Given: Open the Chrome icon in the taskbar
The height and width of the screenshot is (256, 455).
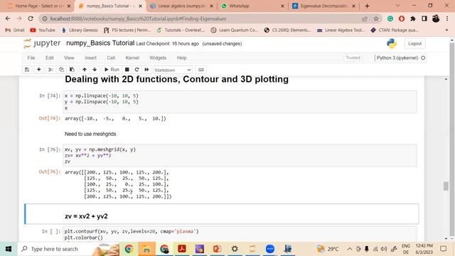Looking at the screenshot, I should click(129, 249).
